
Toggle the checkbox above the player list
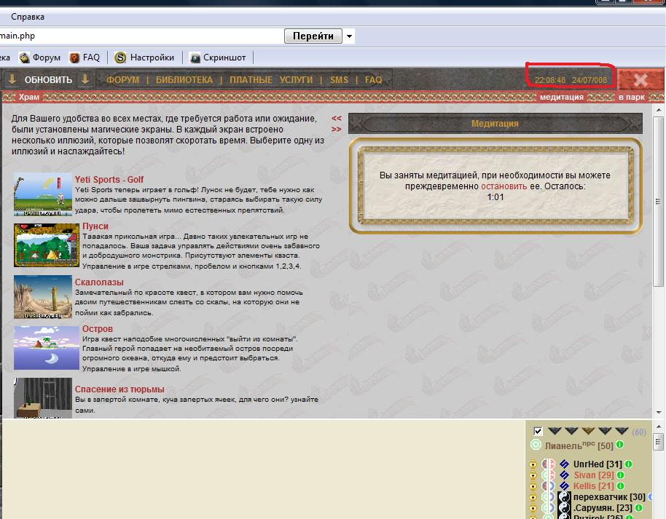coord(538,431)
